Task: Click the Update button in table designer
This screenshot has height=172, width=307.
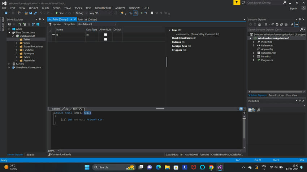Action: point(55,24)
